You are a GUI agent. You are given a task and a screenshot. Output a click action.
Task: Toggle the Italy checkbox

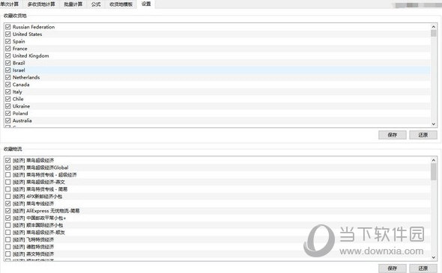coord(8,92)
